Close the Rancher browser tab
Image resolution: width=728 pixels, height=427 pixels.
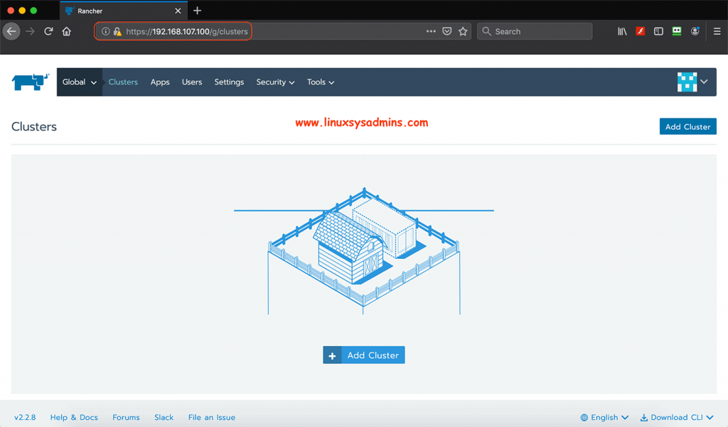178,11
